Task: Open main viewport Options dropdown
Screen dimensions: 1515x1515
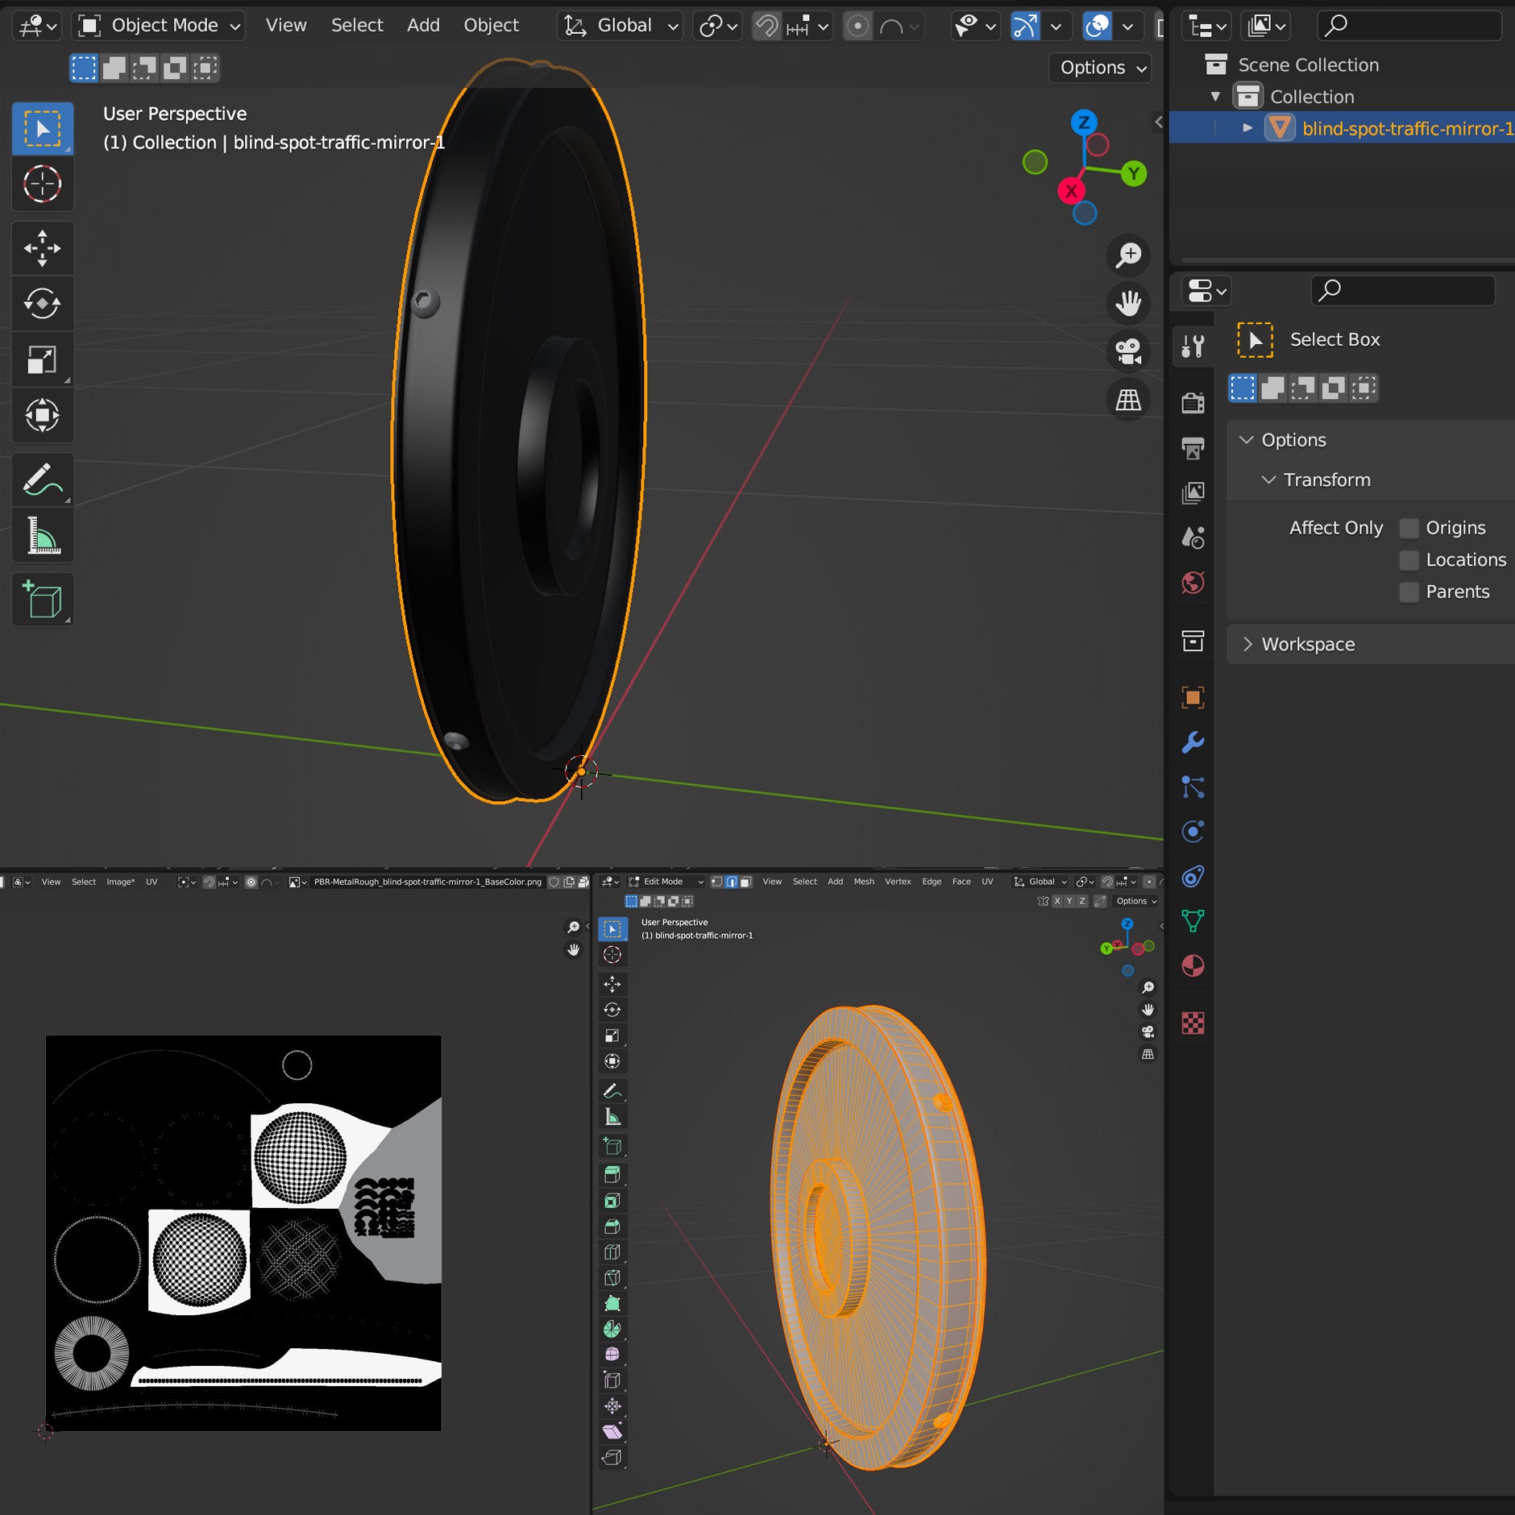Action: (x=1101, y=68)
